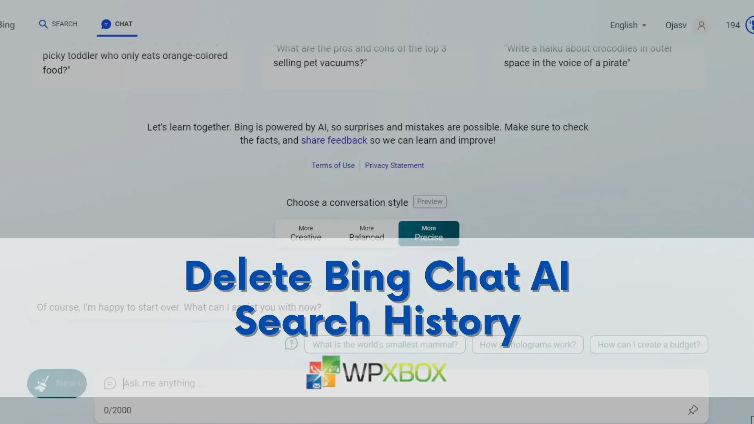Click the Bing Chat icon in header
Viewport: 754px width, 424px height.
click(106, 24)
